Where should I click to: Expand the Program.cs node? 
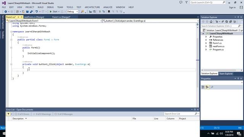tap(206, 49)
